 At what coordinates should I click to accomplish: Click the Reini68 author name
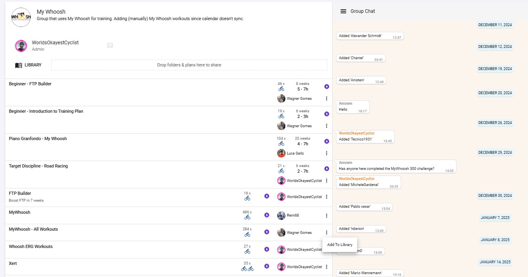(x=293, y=215)
